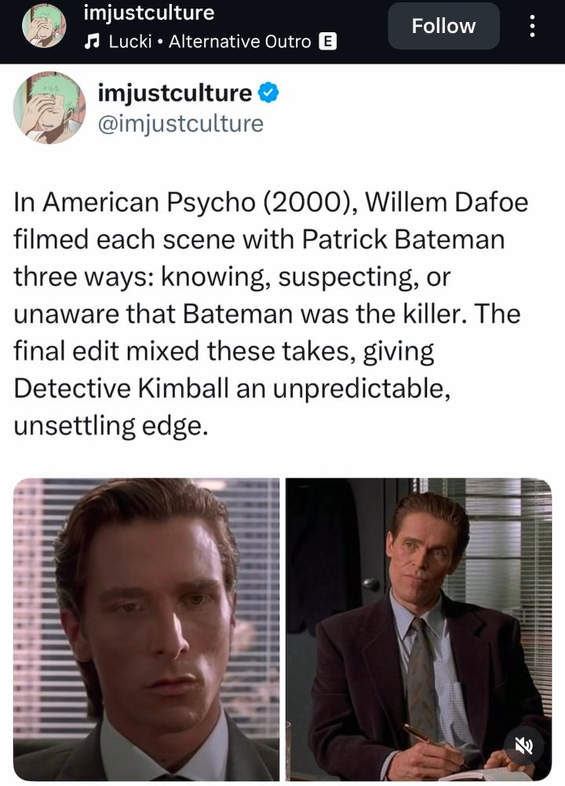Open the right photo of detective writing
The image size is (565, 786).
pos(419,630)
